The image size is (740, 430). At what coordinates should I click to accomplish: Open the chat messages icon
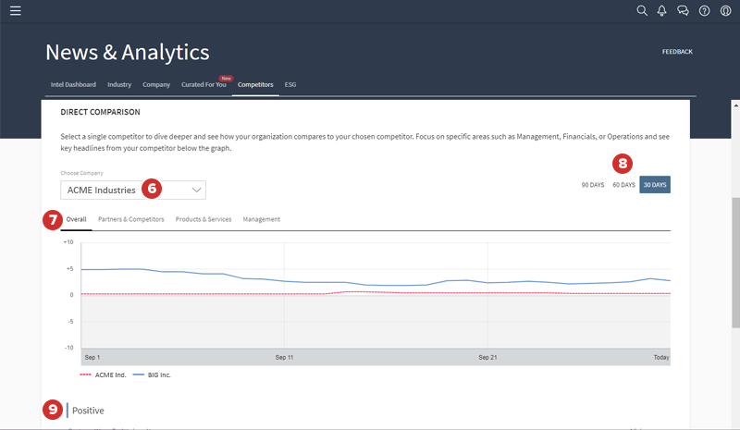683,11
